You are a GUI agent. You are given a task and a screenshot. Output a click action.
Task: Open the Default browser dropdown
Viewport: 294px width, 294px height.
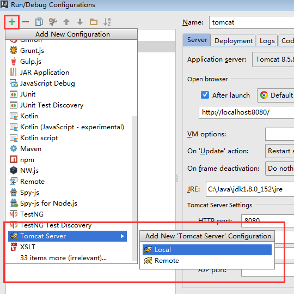coord(275,95)
